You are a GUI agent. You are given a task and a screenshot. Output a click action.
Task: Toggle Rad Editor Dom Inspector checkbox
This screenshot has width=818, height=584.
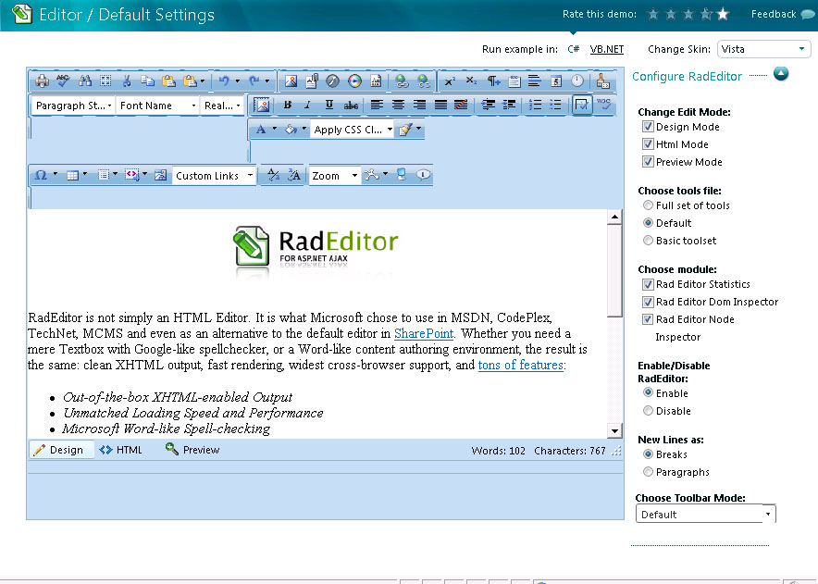tap(648, 302)
